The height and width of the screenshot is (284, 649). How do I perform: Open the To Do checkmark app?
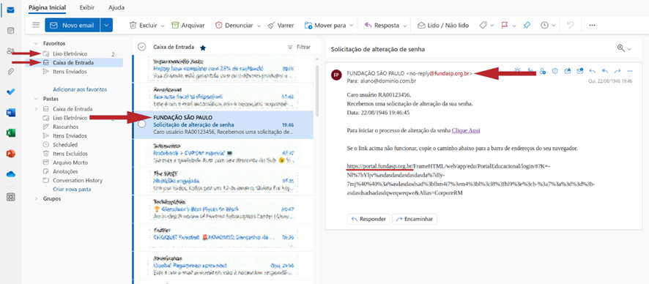(x=11, y=91)
